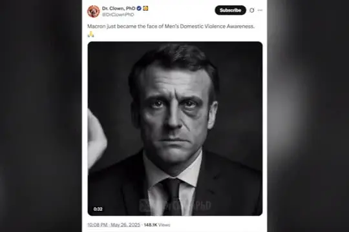Open the @DrClownPhD handle link
The width and height of the screenshot is (349, 232).
pos(118,15)
